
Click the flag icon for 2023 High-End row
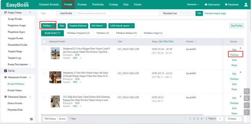click(x=240, y=96)
